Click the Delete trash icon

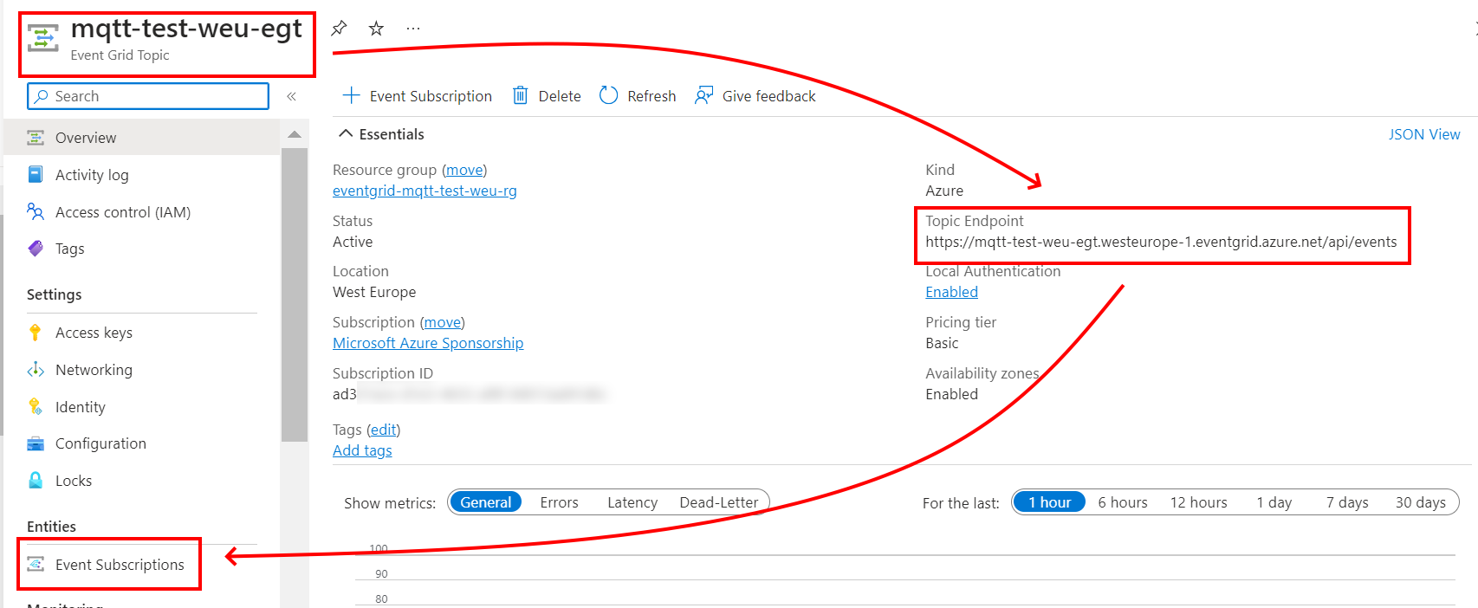(521, 95)
